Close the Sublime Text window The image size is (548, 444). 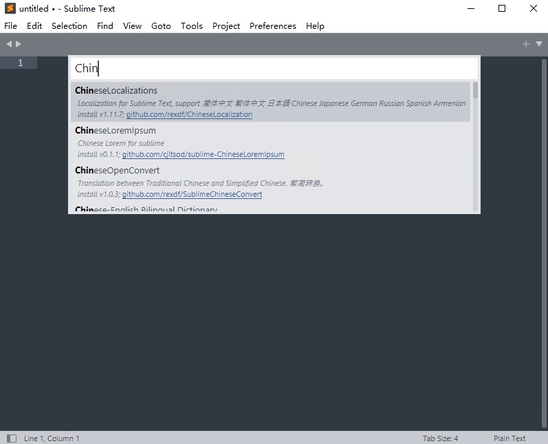pyautogui.click(x=534, y=8)
